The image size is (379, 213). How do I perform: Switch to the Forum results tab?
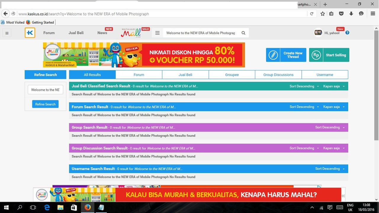[x=139, y=75]
